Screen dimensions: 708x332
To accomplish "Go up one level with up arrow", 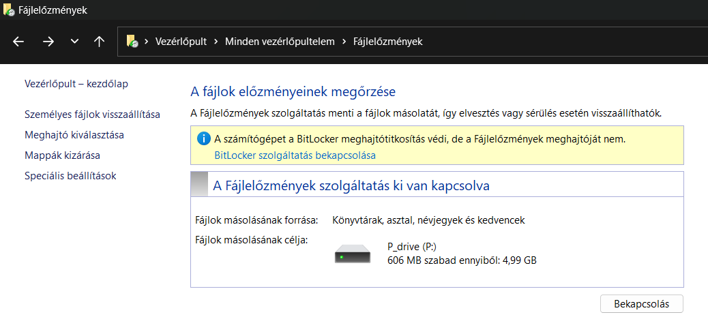I will point(99,42).
